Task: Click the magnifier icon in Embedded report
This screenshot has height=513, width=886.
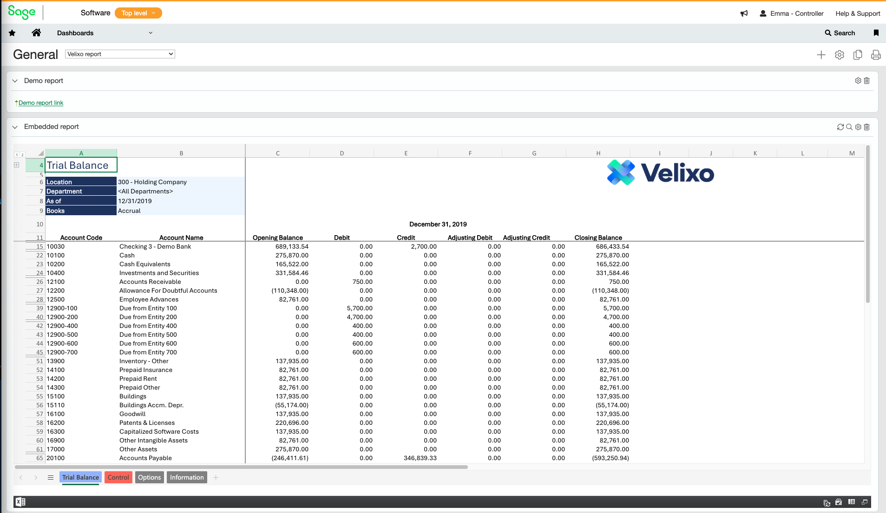Action: (849, 127)
